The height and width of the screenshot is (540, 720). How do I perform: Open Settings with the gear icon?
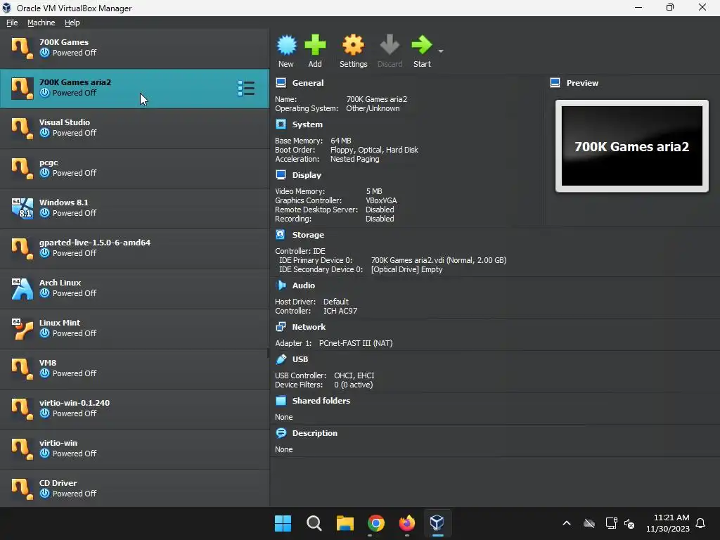pyautogui.click(x=353, y=45)
